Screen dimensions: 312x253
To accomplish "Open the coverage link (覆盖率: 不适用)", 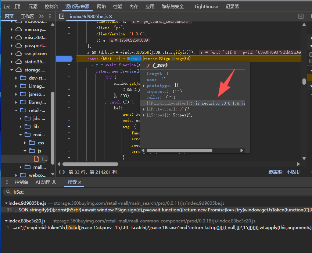I will (284, 172).
